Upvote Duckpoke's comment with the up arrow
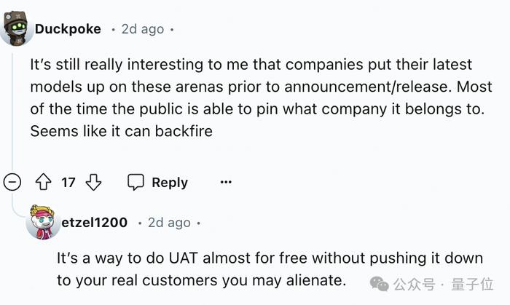This screenshot has width=510, height=305. tap(43, 182)
